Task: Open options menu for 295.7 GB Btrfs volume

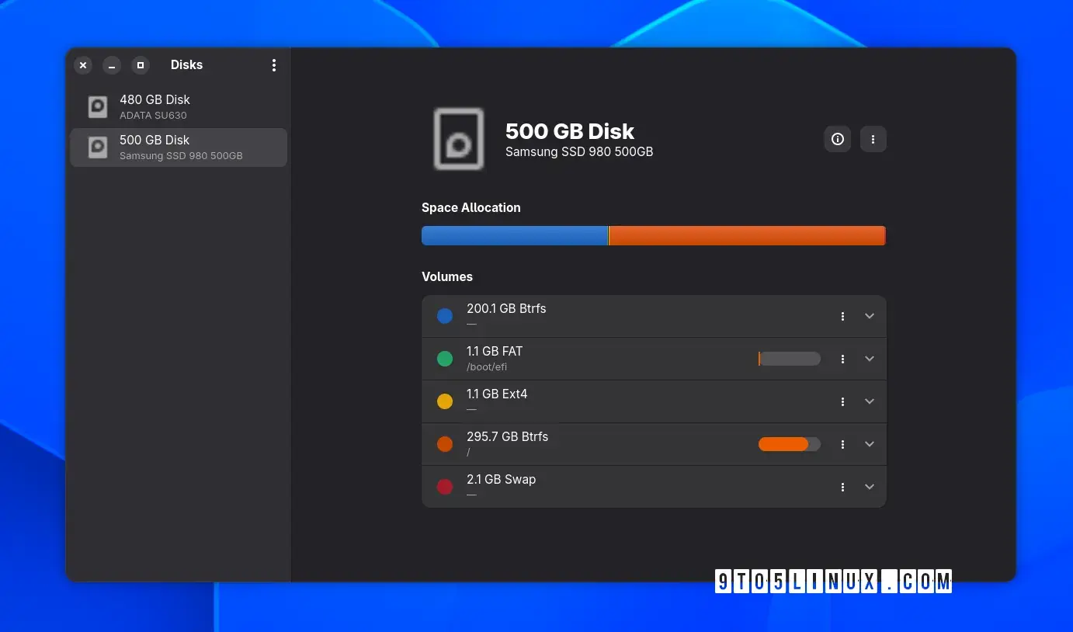Action: click(842, 444)
